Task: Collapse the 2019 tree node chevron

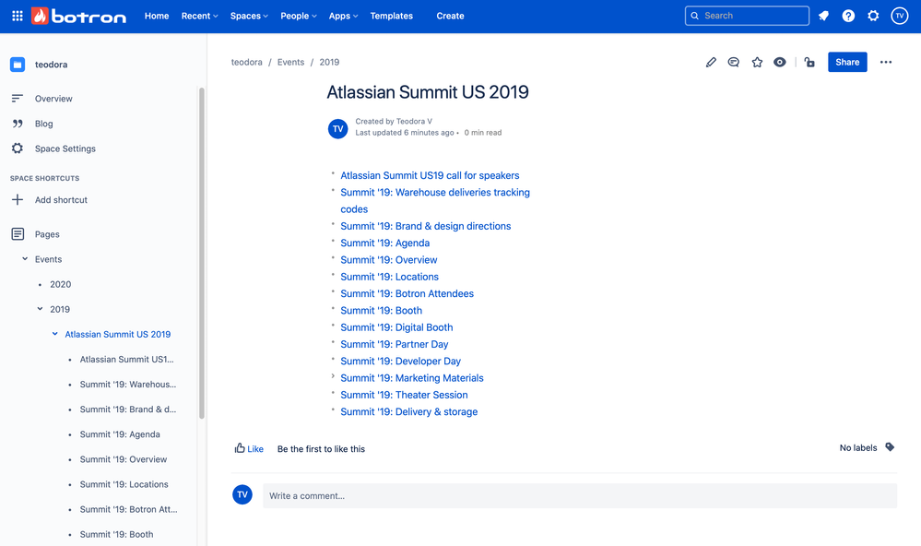Action: point(40,309)
